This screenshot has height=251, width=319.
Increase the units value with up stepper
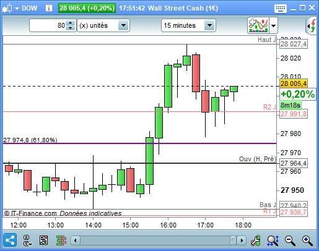click(x=70, y=23)
